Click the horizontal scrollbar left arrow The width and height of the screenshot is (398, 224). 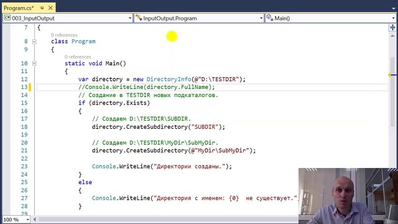tap(35, 219)
